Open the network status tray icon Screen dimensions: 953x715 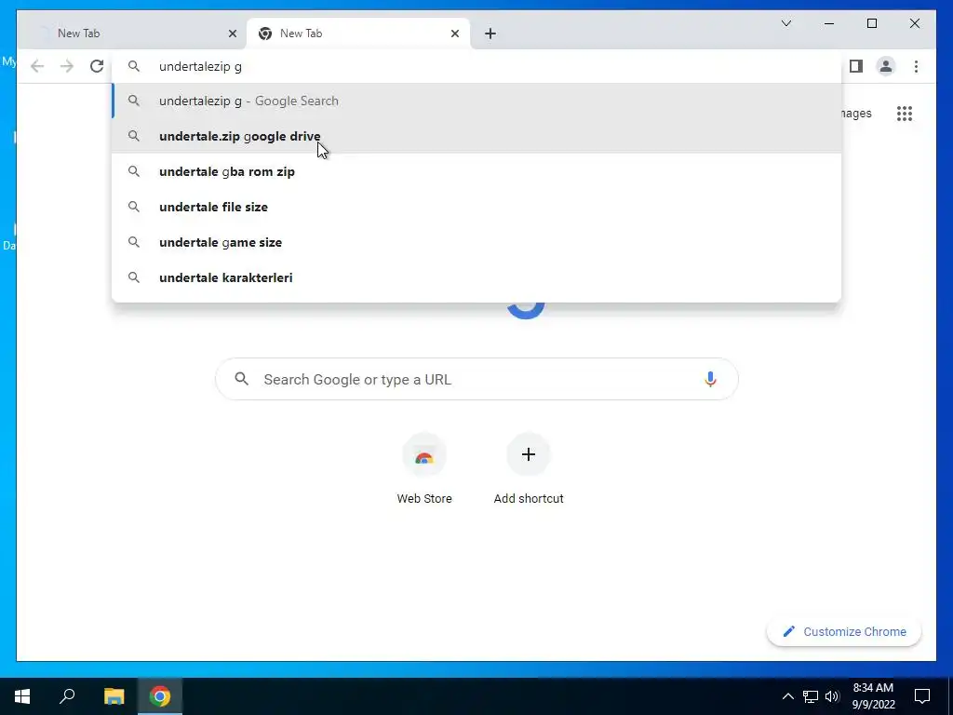pos(811,696)
